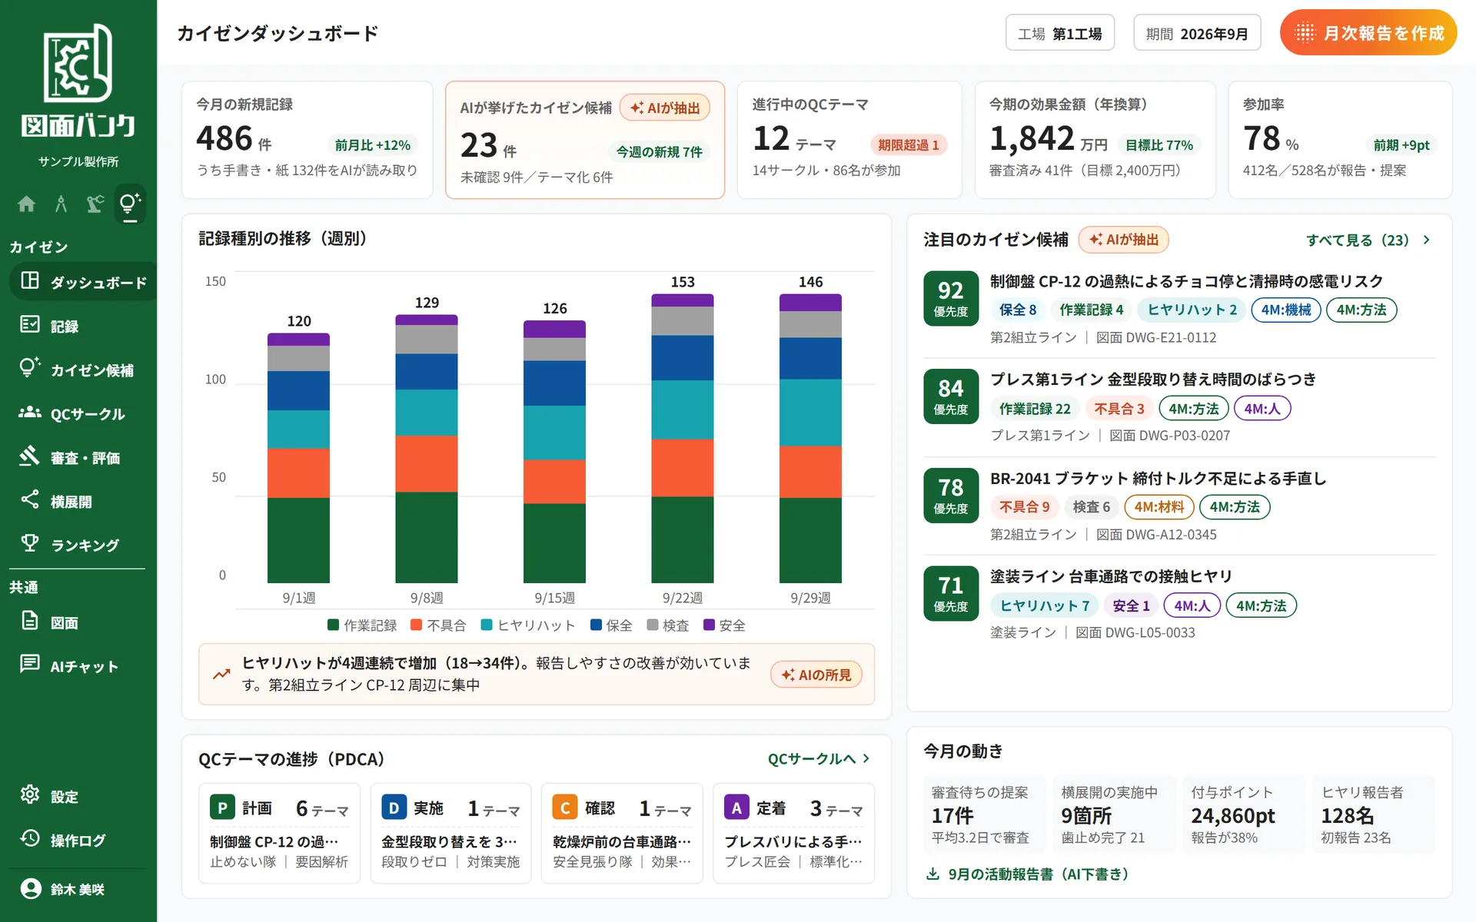Open the 期間 2026年9月 selector

pyautogui.click(x=1196, y=33)
